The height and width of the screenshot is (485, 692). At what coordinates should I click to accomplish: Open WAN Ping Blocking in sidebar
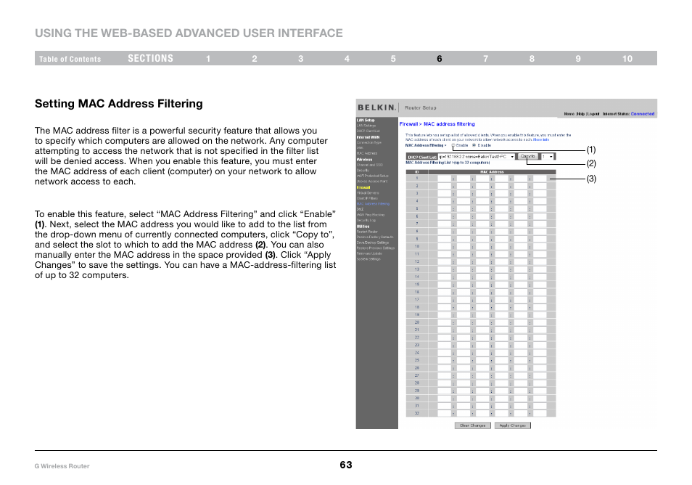(x=370, y=215)
